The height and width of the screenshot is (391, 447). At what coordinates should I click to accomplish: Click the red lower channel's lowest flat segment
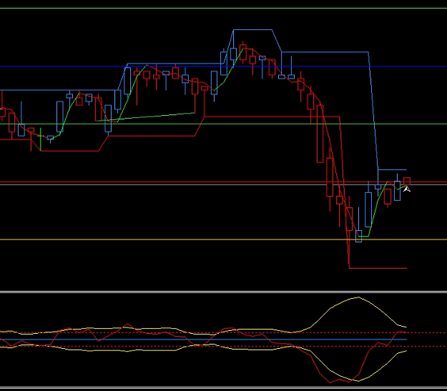pyautogui.click(x=378, y=268)
